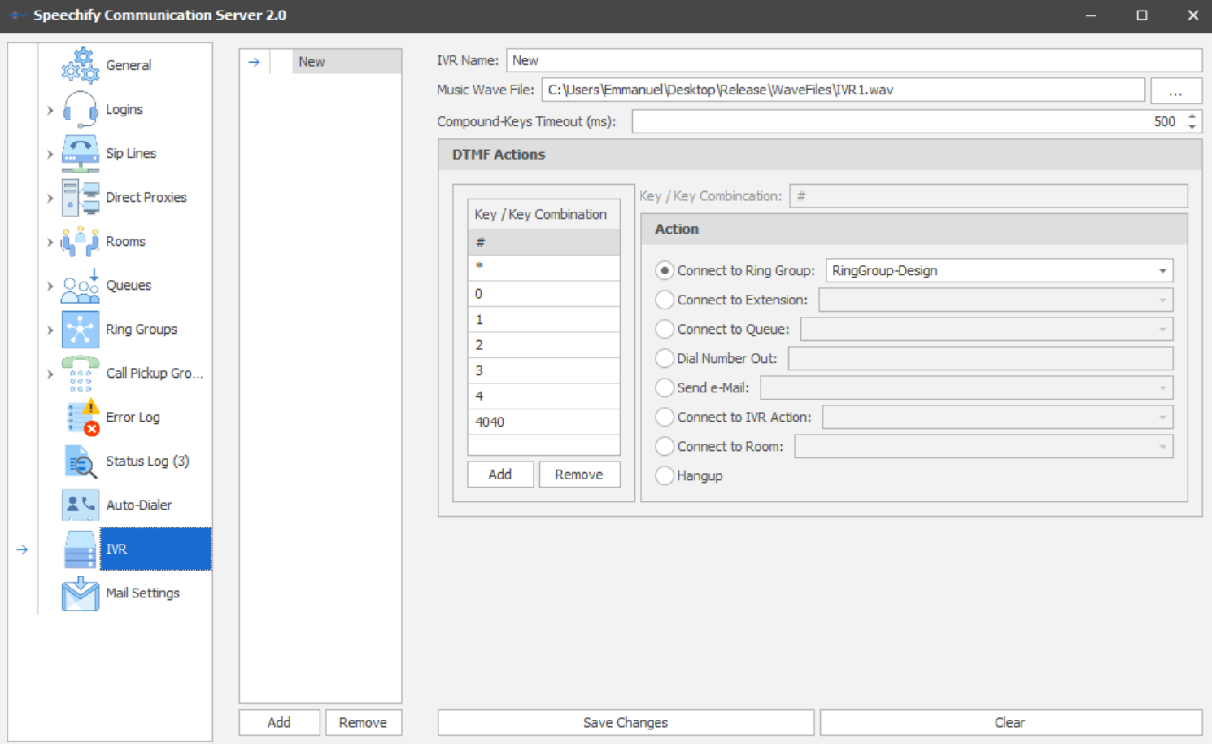Expand the Direct Proxies tree node
The height and width of the screenshot is (744, 1212).
(x=50, y=198)
